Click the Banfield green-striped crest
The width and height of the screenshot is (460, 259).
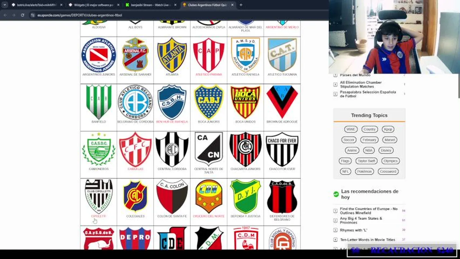click(x=99, y=102)
